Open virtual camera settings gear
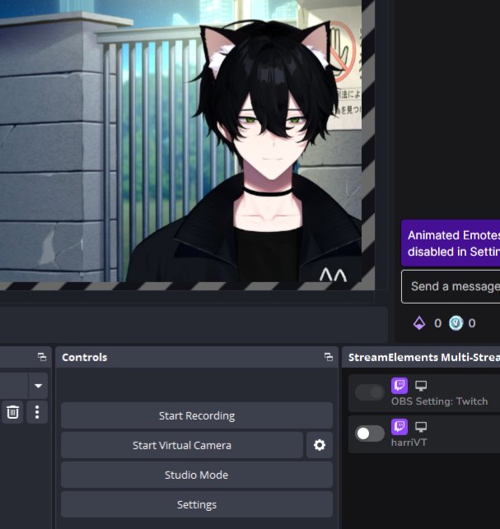This screenshot has height=529, width=500. (320, 445)
